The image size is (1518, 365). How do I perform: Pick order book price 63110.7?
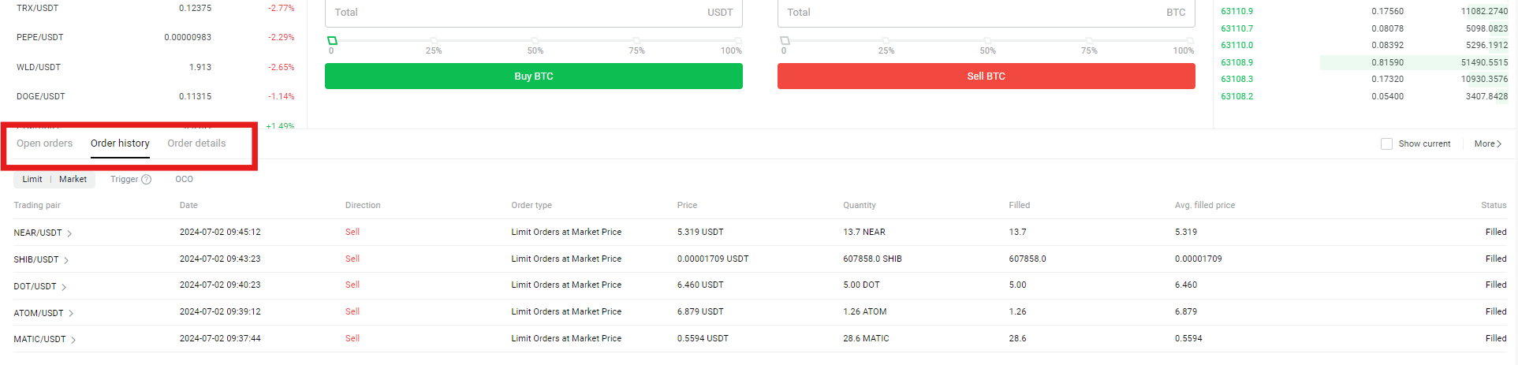pos(1236,28)
